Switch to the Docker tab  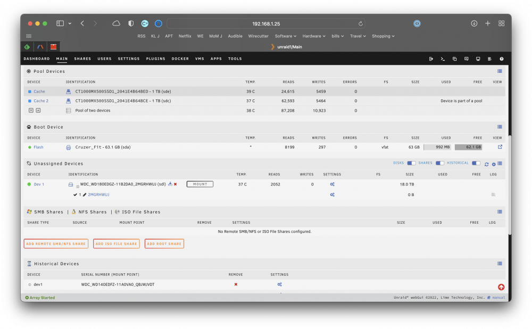(x=180, y=59)
